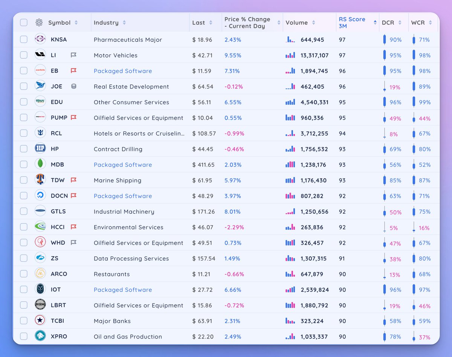Click the gray flag next to LI
The width and height of the screenshot is (452, 357).
(x=73, y=55)
